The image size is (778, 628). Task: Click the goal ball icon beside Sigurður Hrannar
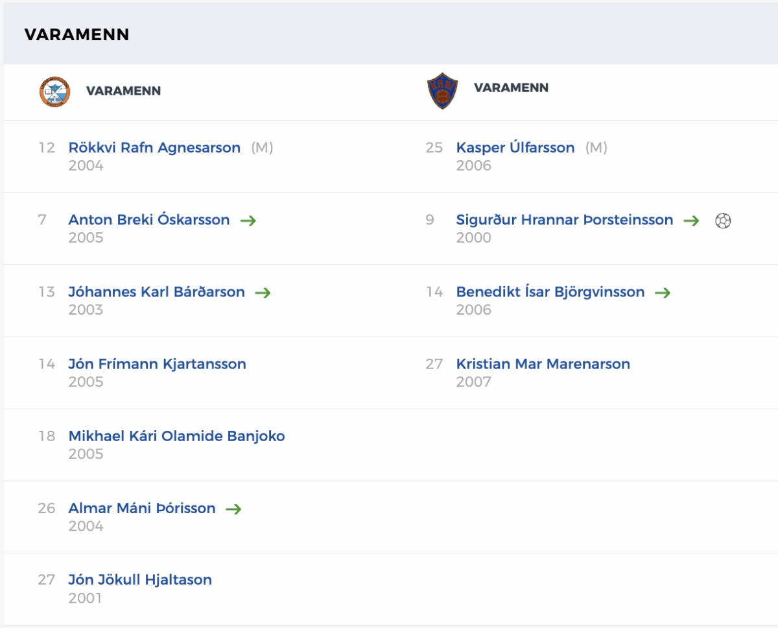point(723,221)
